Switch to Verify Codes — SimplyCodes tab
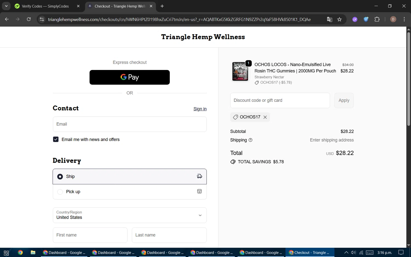 (45, 6)
